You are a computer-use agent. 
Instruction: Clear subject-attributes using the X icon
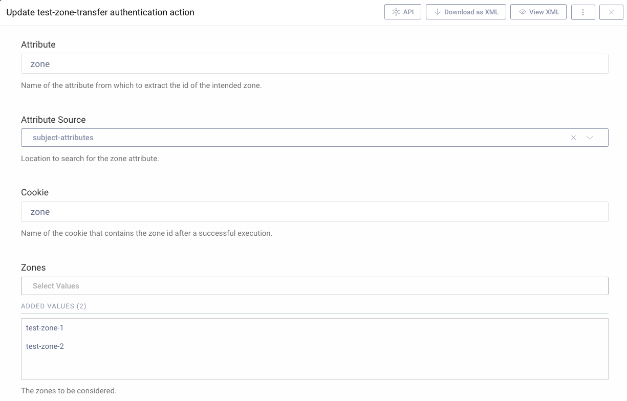[x=573, y=137]
